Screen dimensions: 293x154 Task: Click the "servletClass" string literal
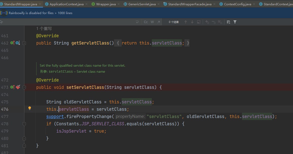click(x=164, y=117)
